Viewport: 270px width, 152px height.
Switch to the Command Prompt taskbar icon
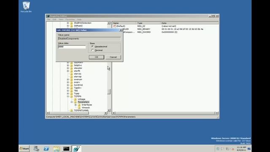pos(66,149)
